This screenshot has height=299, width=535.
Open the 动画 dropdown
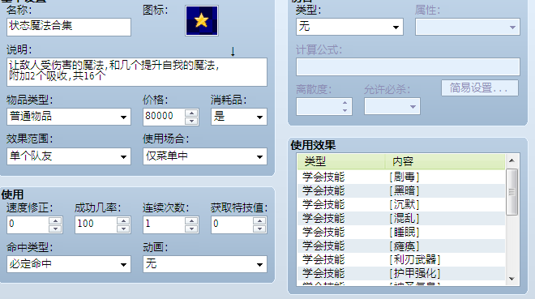205,264
